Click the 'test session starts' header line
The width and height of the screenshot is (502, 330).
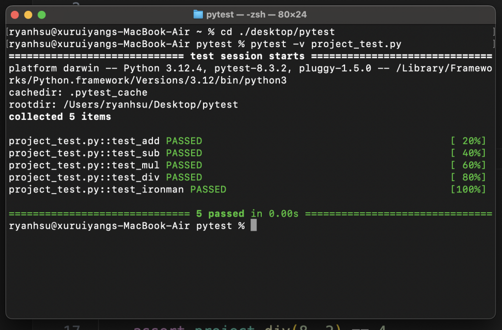click(x=247, y=56)
